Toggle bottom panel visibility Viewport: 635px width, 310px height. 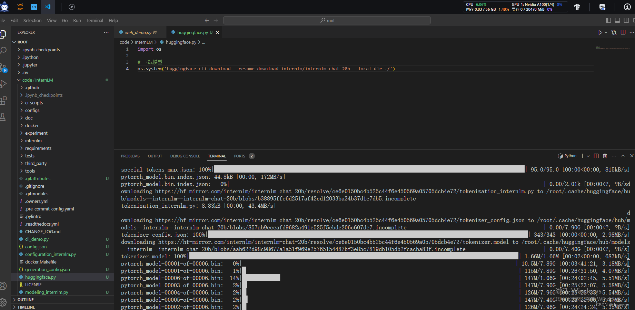pos(617,21)
